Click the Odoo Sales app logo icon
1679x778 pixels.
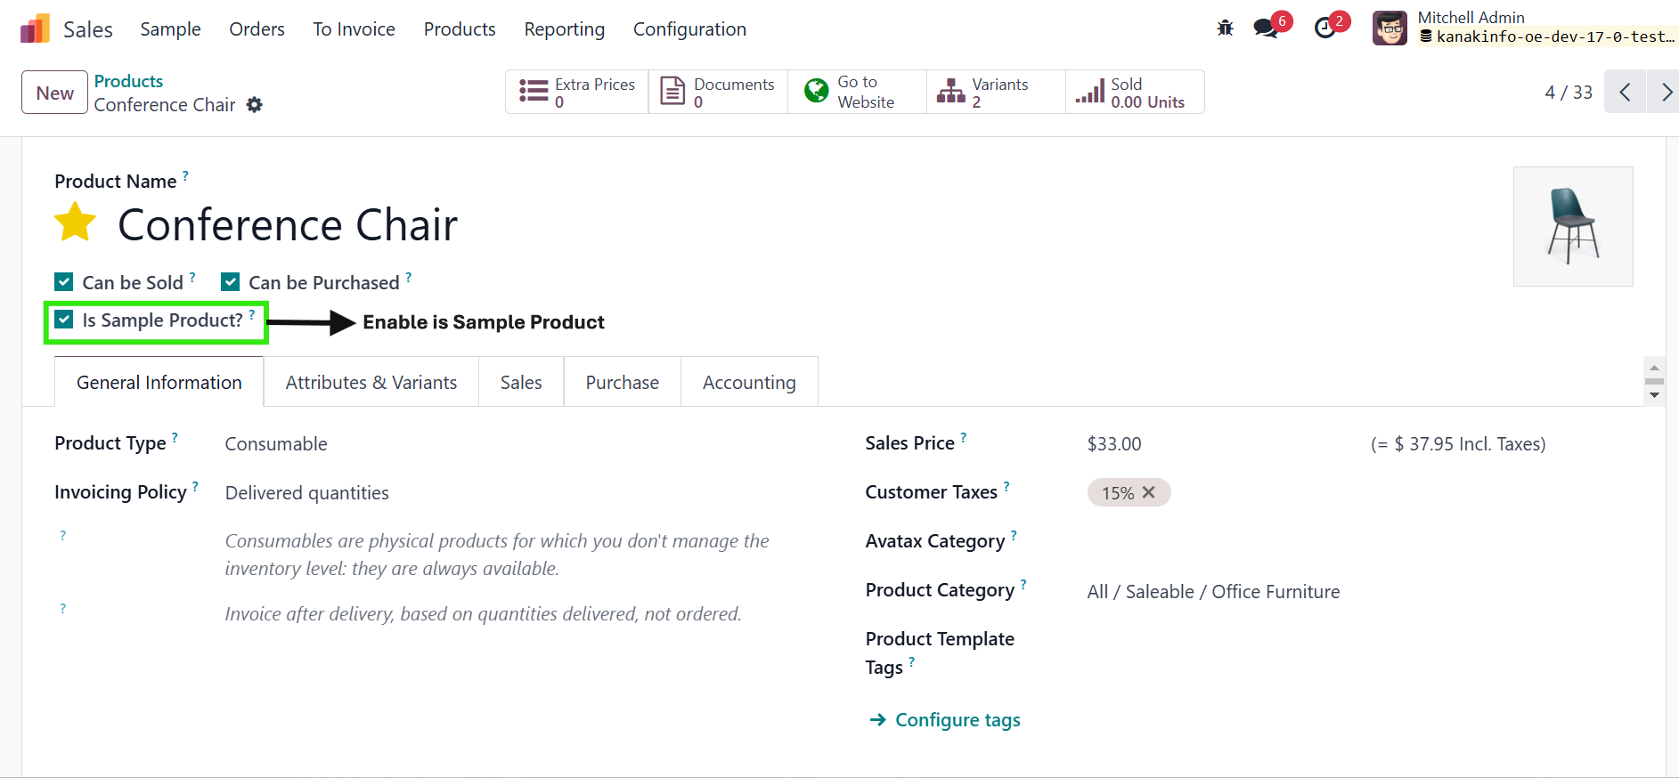(x=35, y=28)
